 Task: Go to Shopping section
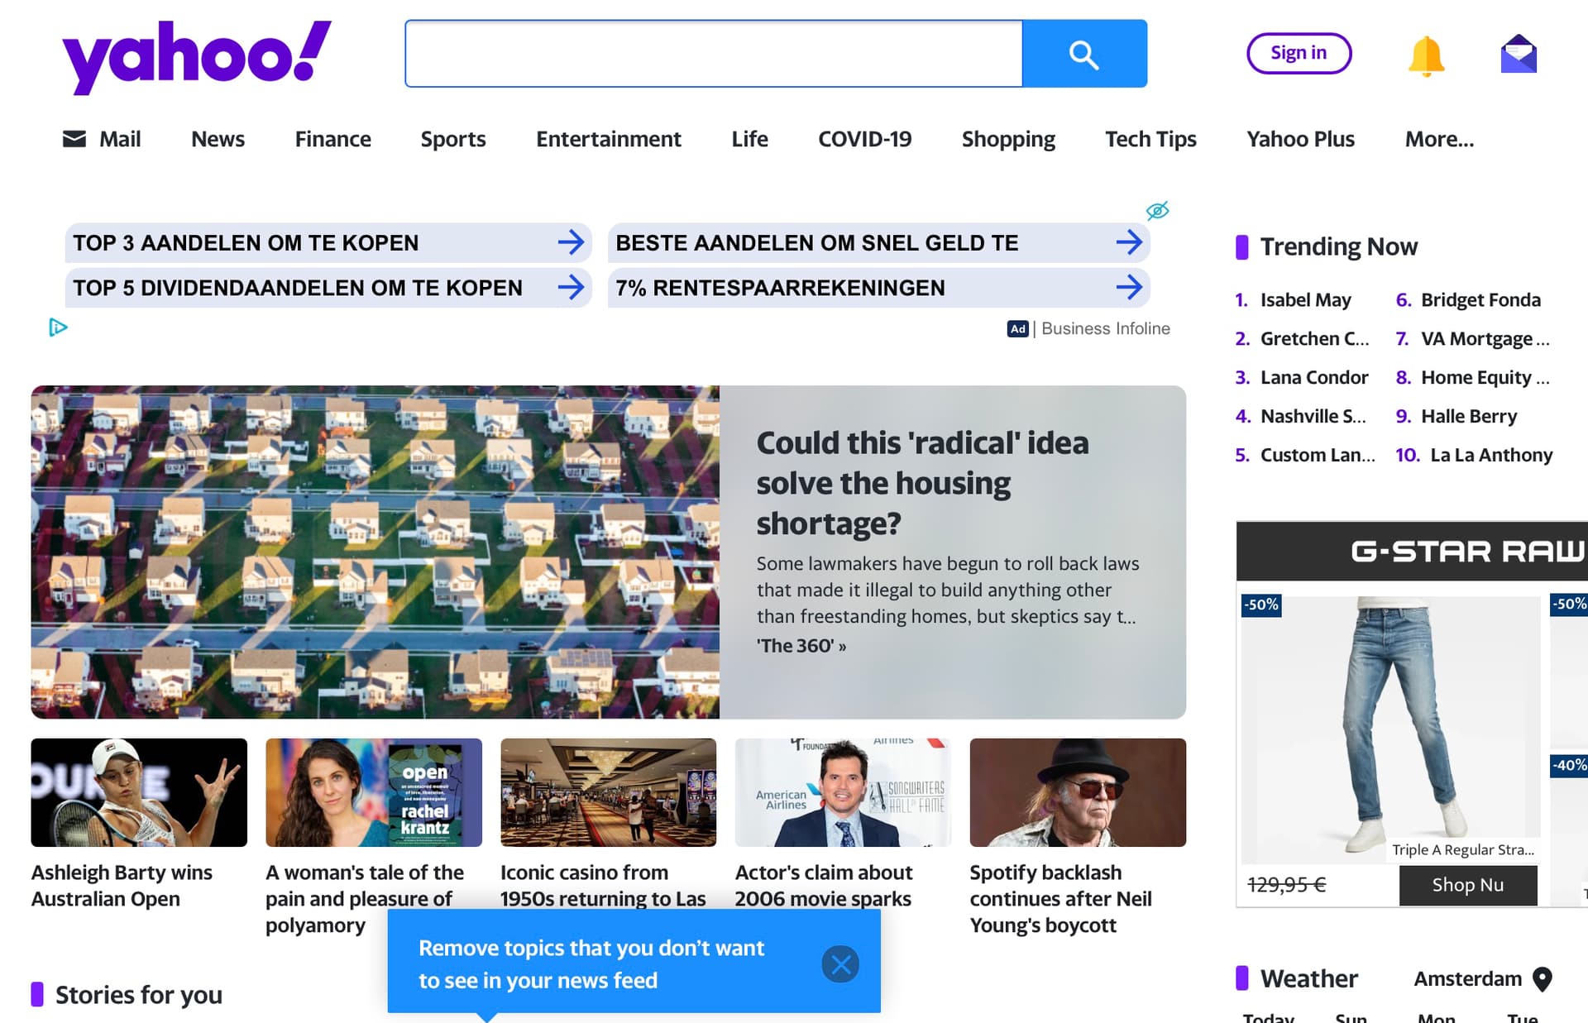click(1008, 139)
